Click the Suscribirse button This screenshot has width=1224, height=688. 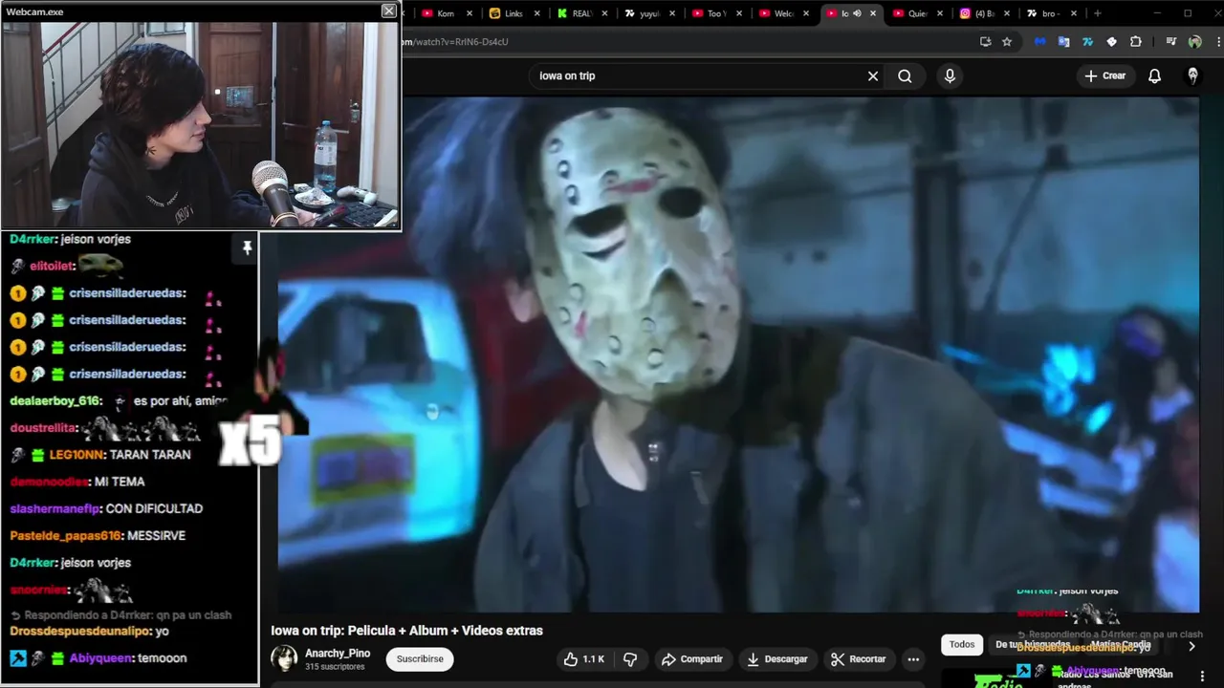coord(420,659)
